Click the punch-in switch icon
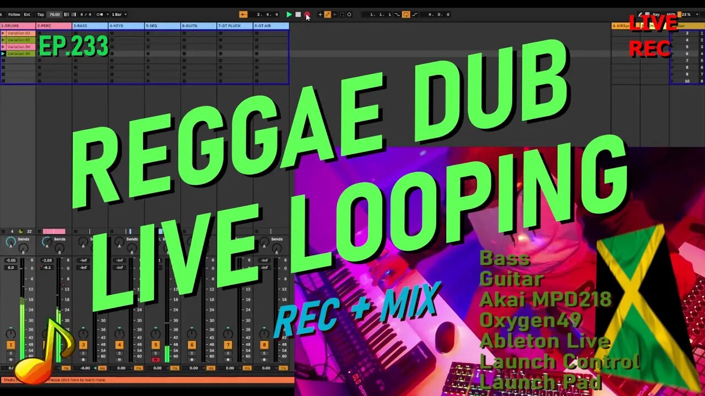705x396 pixels. [397, 14]
